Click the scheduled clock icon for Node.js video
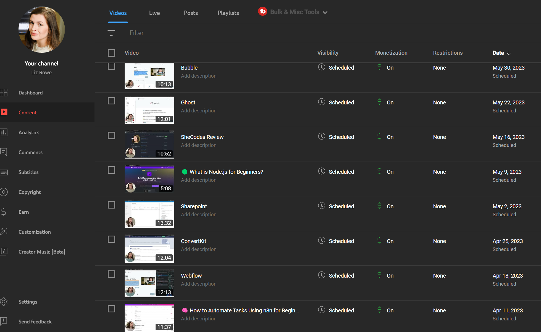Image resolution: width=541 pixels, height=332 pixels. (x=321, y=171)
